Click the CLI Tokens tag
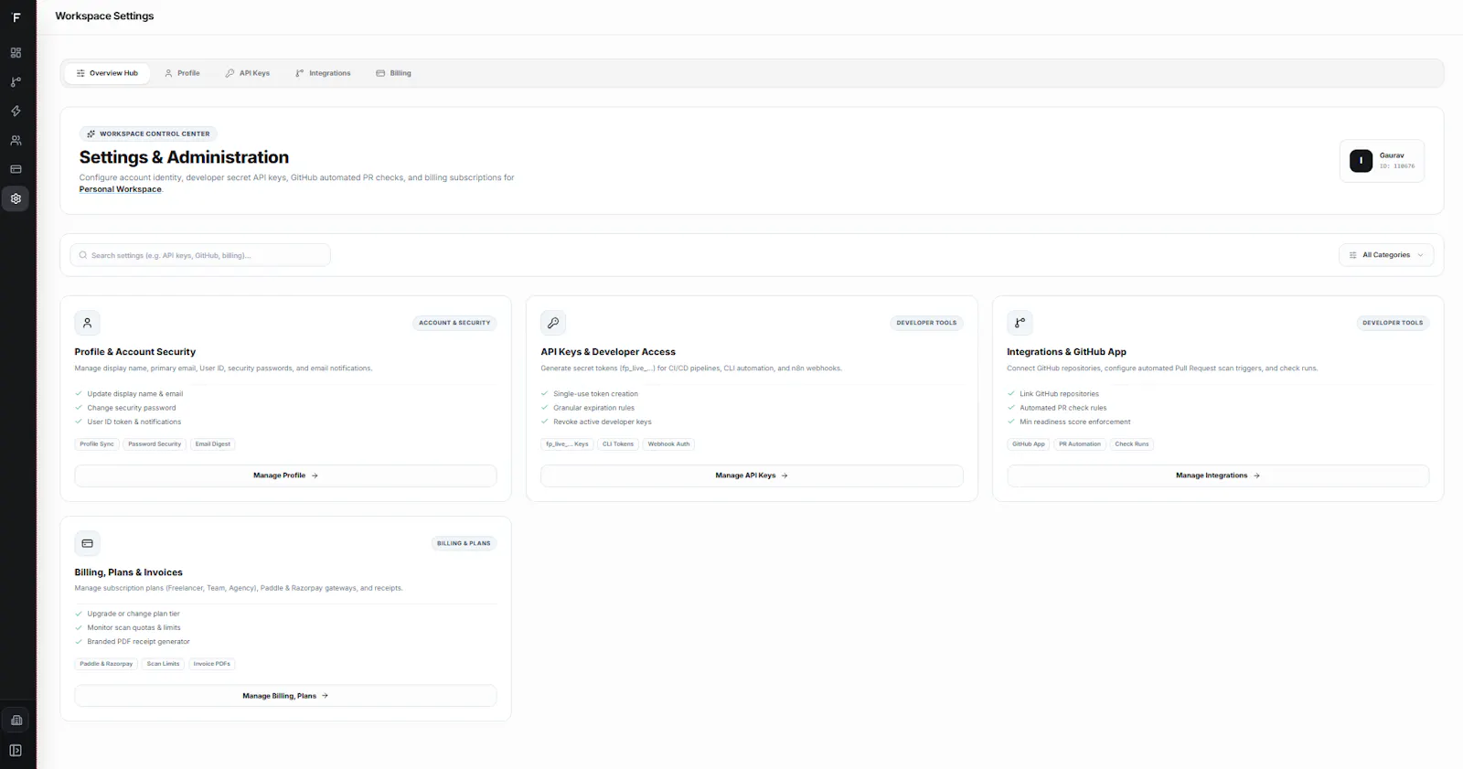1463x769 pixels. click(618, 444)
